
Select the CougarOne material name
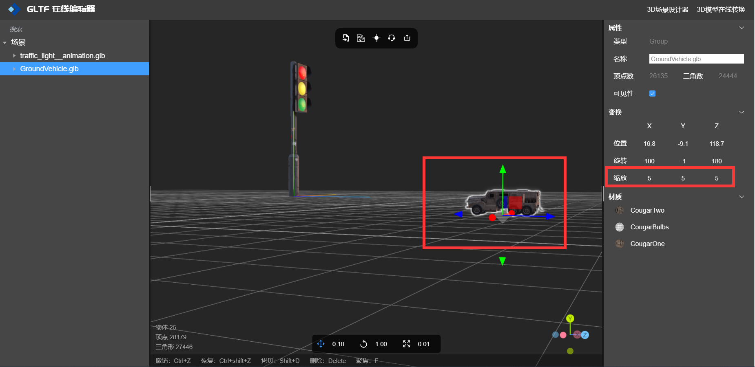click(647, 244)
